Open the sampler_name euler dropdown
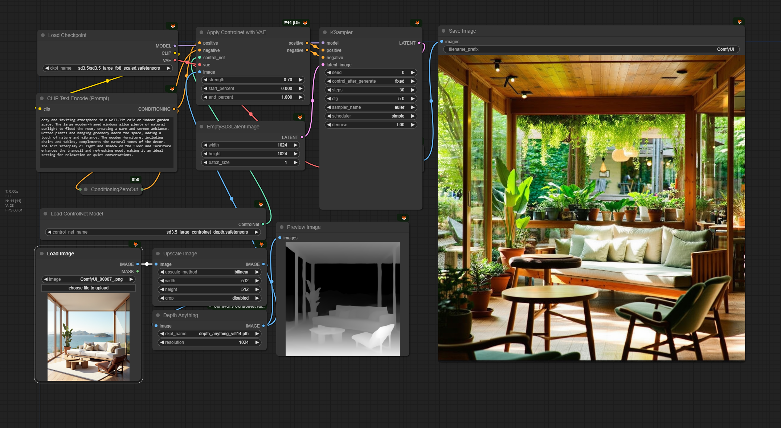The image size is (781, 428). (x=371, y=107)
